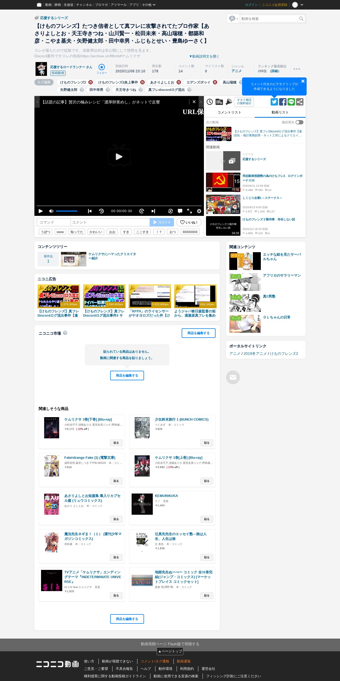Viewport: 340px width, 681px height.
Task: Click the コマンド input field
Action: [x=54, y=222]
